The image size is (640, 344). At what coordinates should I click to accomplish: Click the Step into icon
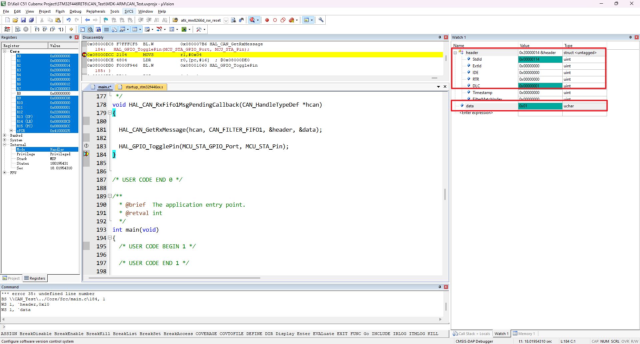click(x=37, y=29)
